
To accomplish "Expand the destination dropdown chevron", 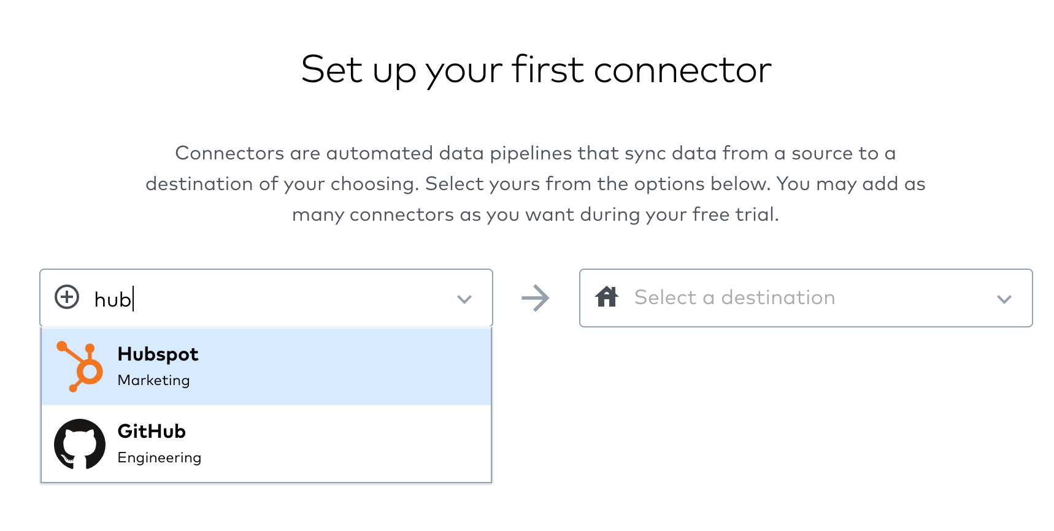I will tap(1004, 299).
